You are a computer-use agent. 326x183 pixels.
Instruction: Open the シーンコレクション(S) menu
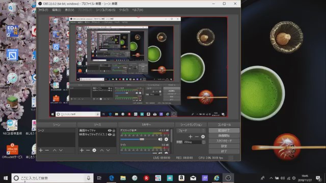105,10
